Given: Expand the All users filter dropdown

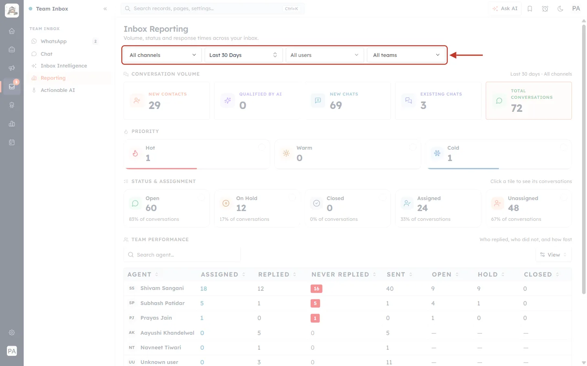Looking at the screenshot, I should click(x=324, y=55).
